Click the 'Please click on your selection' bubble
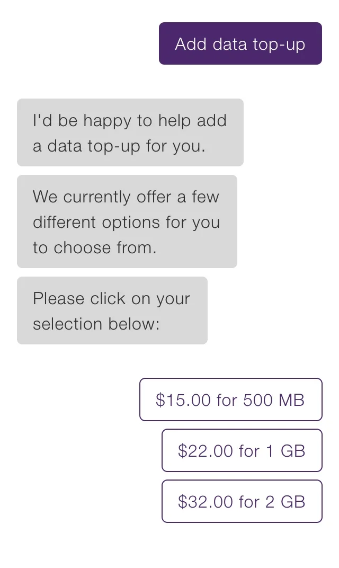 112,310
